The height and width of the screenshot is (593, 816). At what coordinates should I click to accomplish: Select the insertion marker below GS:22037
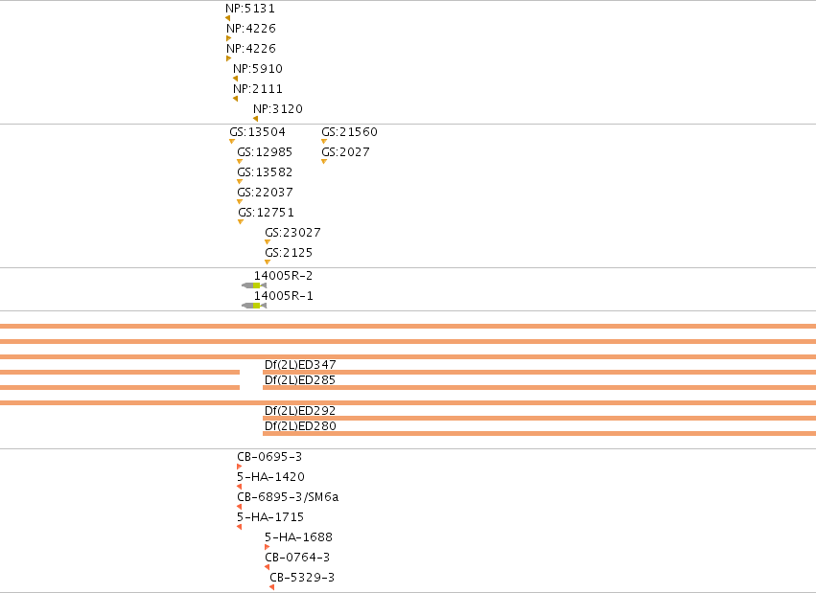point(240,201)
